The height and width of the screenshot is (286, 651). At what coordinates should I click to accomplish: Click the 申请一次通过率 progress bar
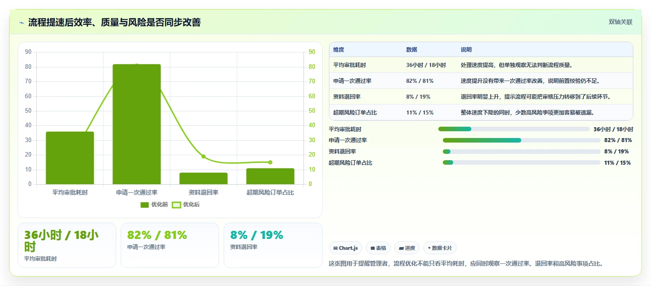522,140
